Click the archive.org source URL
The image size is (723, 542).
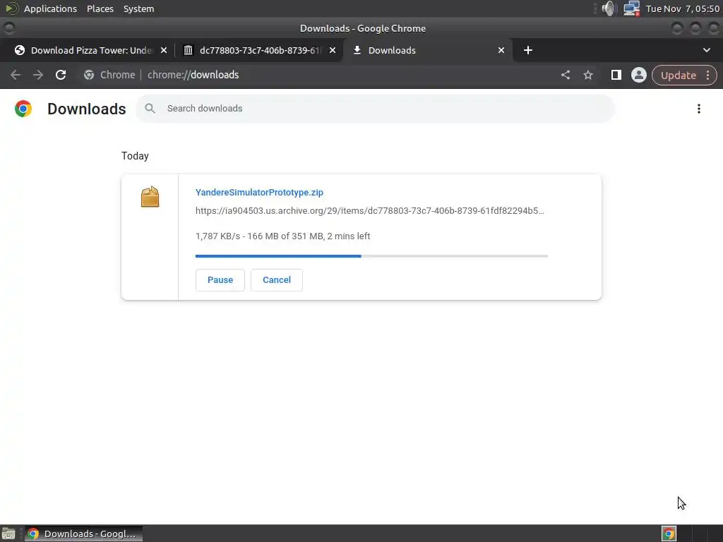370,210
